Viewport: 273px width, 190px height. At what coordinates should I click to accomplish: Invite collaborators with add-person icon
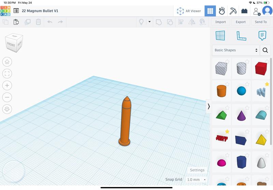[x=257, y=12]
